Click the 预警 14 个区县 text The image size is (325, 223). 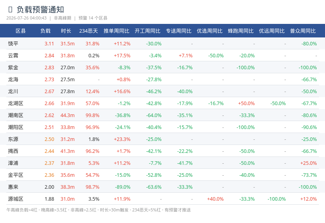(93, 18)
